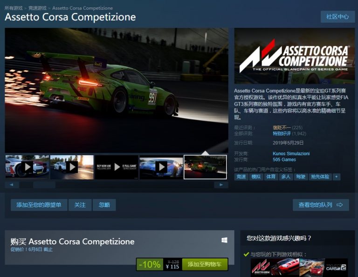Select the 多人 tag
Screen dimensions: 358x277
tap(286, 177)
